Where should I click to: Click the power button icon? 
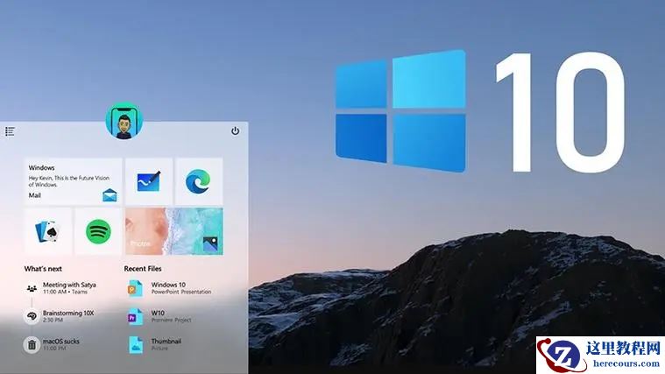[236, 131]
